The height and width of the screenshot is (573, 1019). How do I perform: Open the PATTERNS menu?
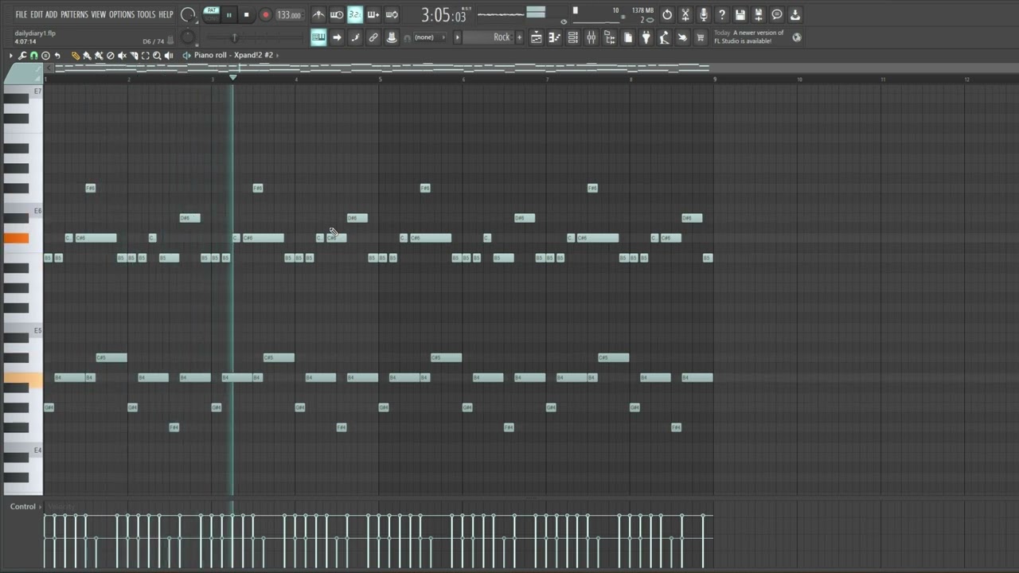(75, 14)
